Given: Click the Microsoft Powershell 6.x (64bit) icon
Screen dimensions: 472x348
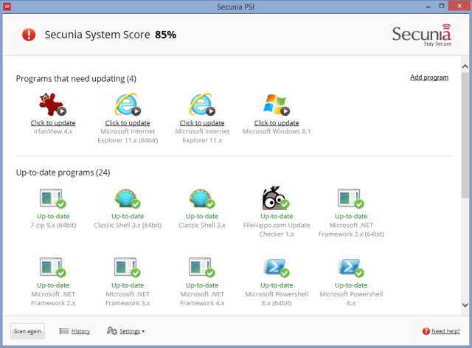Looking at the screenshot, I should point(276,268).
